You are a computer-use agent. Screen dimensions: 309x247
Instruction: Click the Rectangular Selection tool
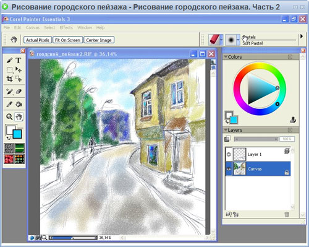point(9,70)
